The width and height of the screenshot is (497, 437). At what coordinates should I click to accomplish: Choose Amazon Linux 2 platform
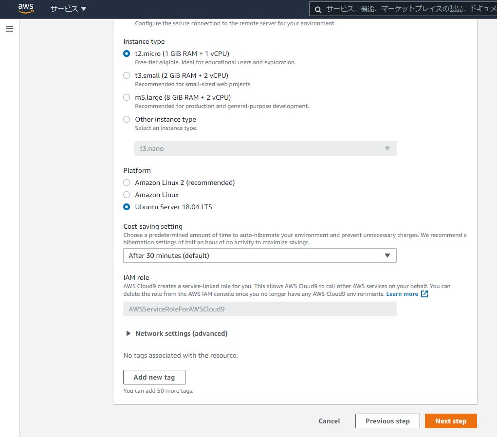127,182
